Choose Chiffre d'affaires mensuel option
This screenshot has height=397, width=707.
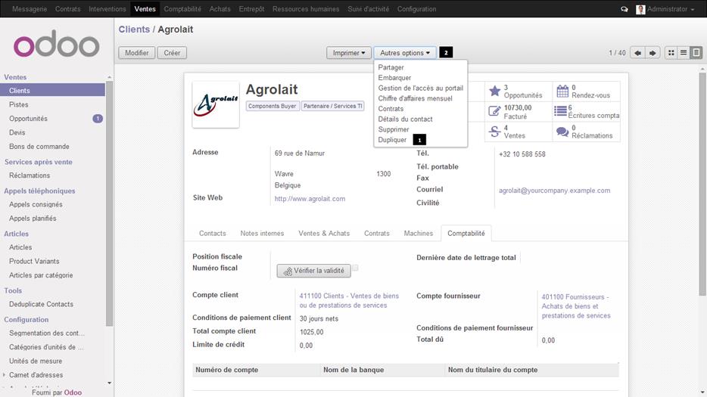click(x=415, y=98)
